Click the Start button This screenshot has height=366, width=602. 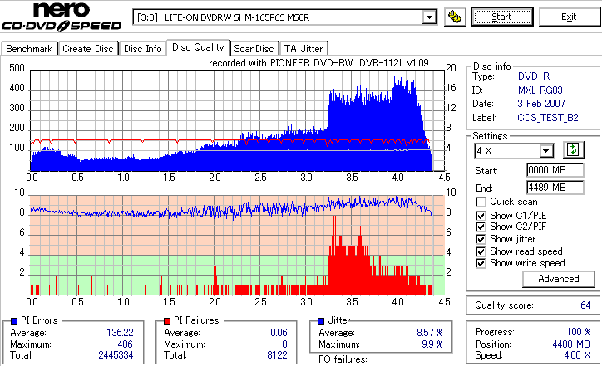501,17
